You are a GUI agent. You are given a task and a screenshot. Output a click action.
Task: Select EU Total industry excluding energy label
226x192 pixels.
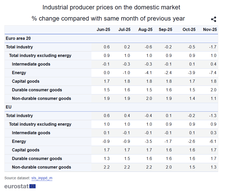40,124
